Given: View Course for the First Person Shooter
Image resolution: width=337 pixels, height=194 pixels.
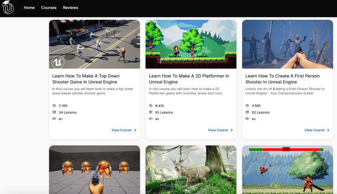Looking at the screenshot, I should 317,130.
